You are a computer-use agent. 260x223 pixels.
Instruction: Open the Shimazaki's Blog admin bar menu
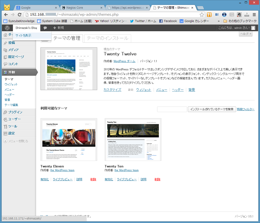click(x=26, y=28)
